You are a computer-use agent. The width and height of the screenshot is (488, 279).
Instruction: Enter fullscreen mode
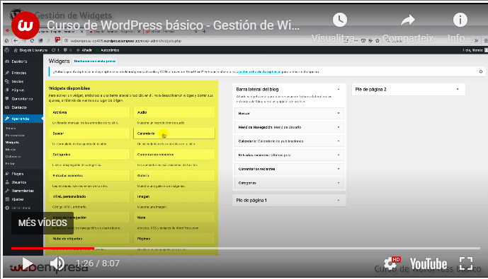click(466, 263)
